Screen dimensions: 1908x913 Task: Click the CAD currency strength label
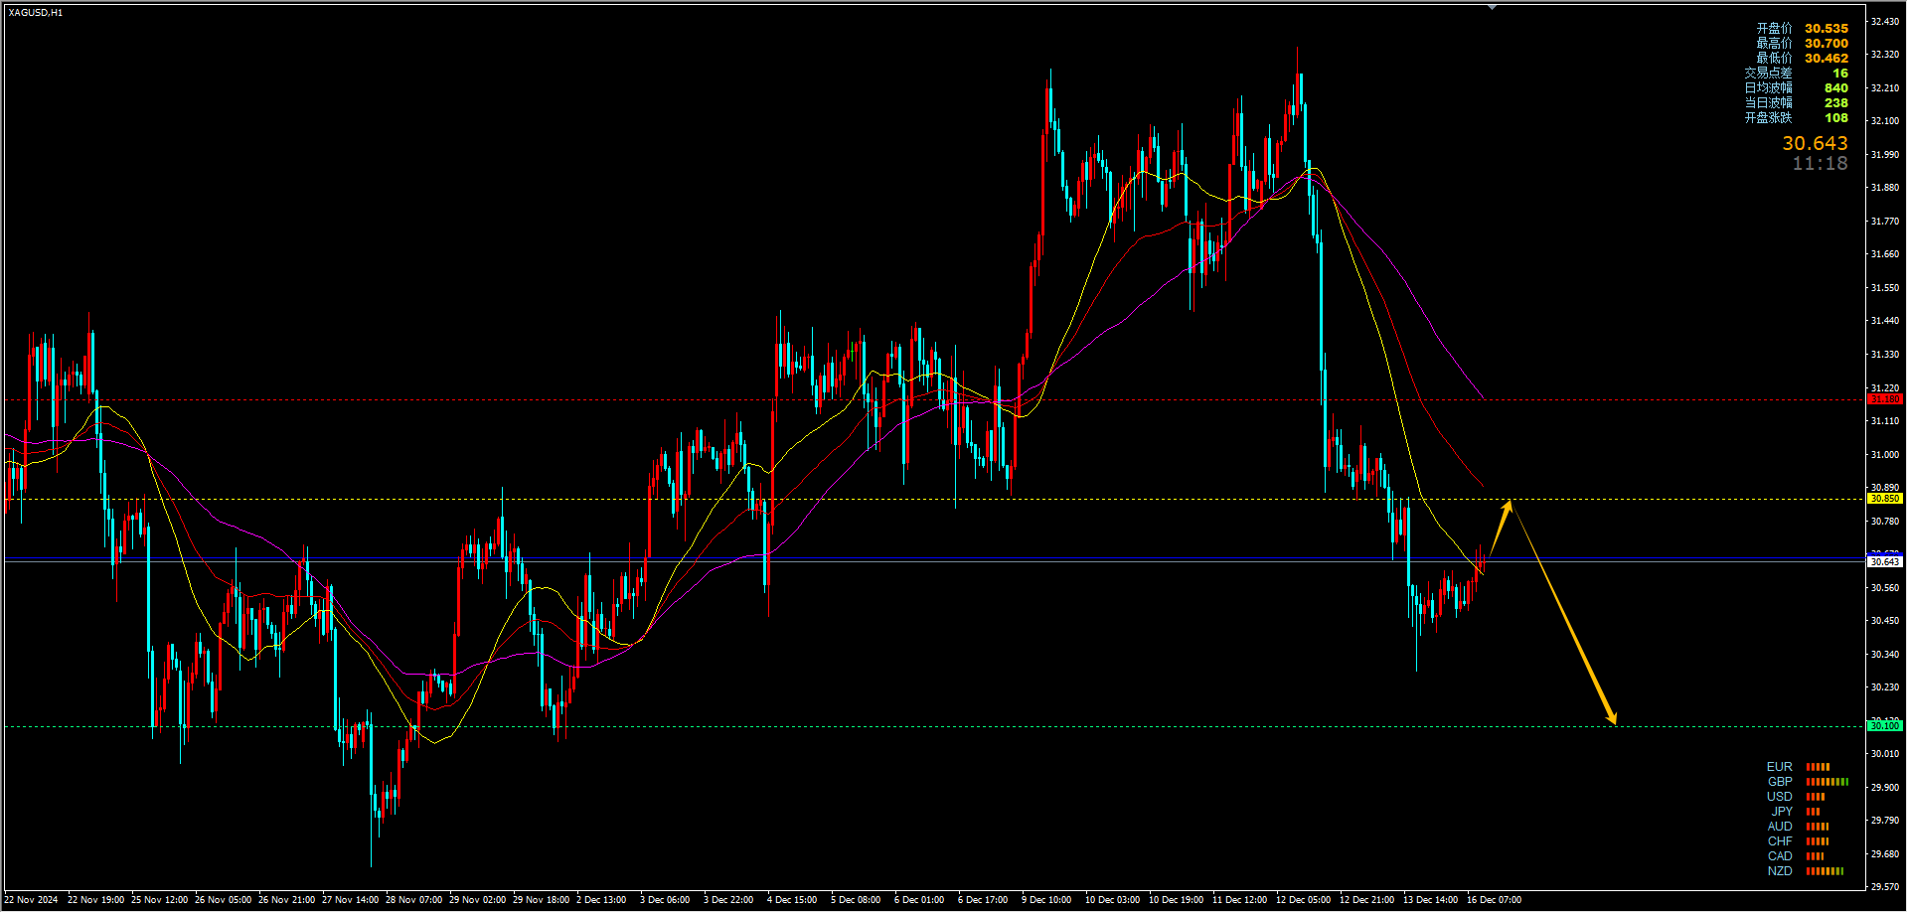point(1780,856)
